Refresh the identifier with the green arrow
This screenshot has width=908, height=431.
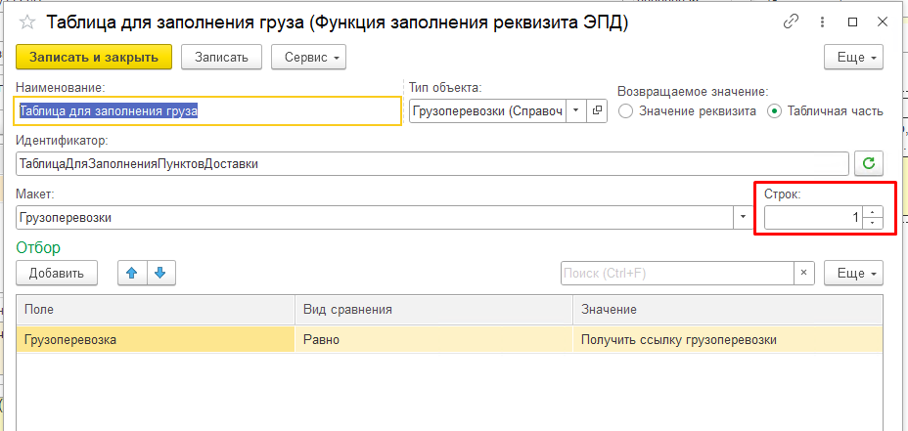[x=869, y=164]
